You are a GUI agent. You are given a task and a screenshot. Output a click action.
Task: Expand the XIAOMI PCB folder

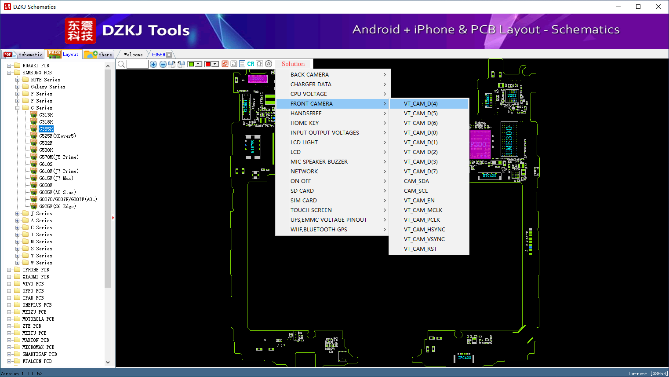pos(9,277)
